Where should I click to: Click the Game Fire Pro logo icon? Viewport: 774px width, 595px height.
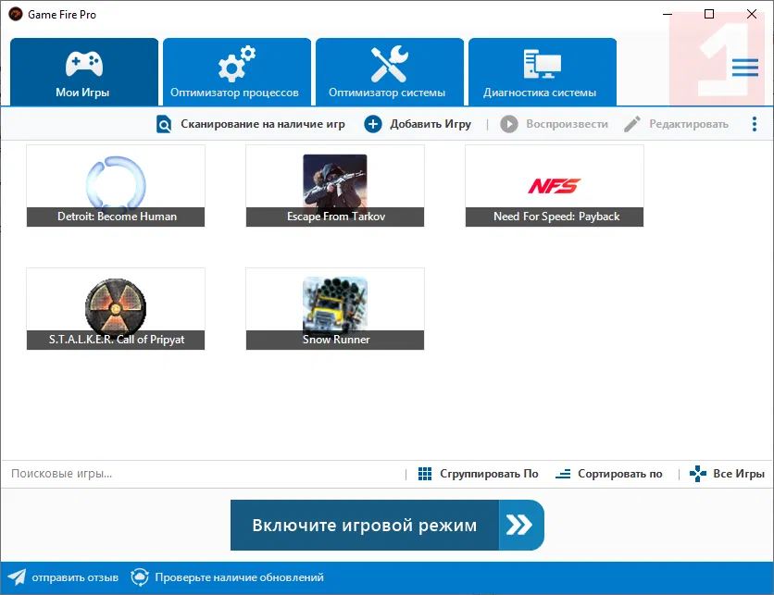16,14
